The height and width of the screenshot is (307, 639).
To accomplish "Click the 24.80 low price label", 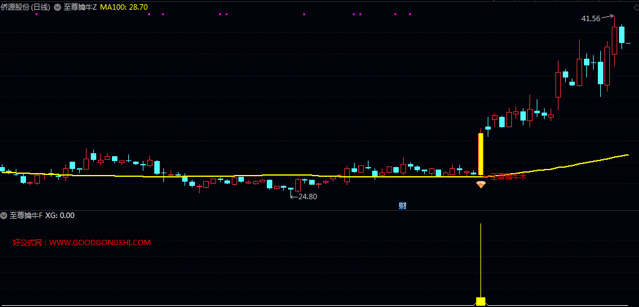I will point(307,197).
